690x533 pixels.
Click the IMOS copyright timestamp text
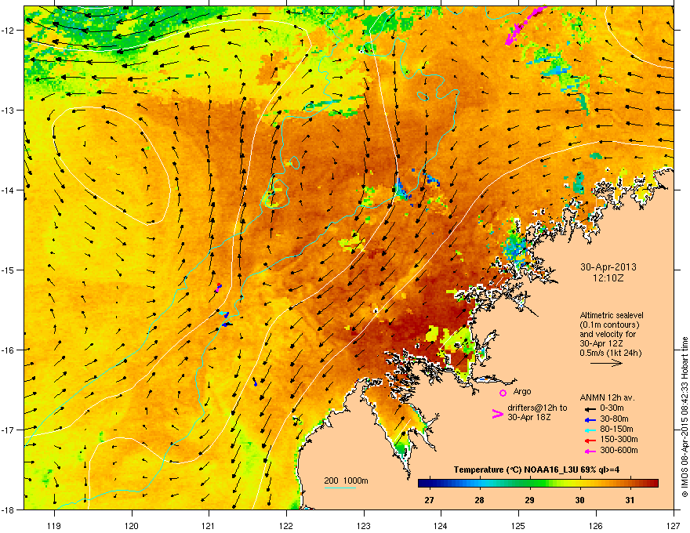(685, 417)
